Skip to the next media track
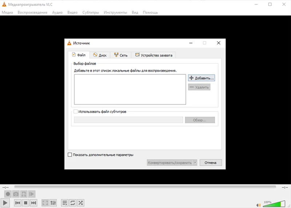 point(33,203)
